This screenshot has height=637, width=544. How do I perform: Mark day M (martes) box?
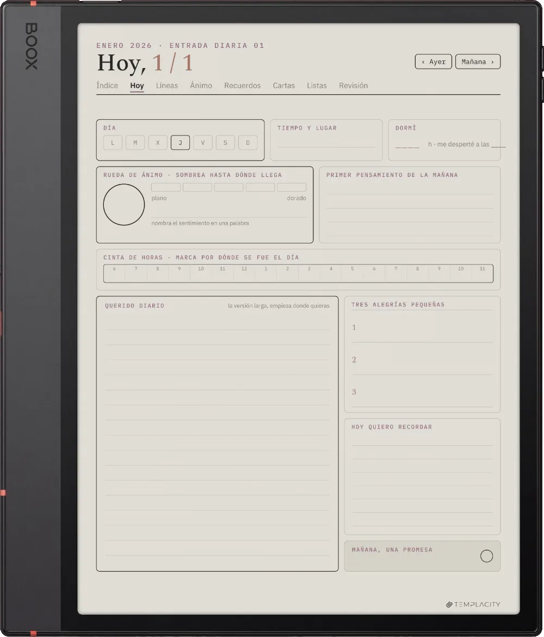[x=135, y=143]
